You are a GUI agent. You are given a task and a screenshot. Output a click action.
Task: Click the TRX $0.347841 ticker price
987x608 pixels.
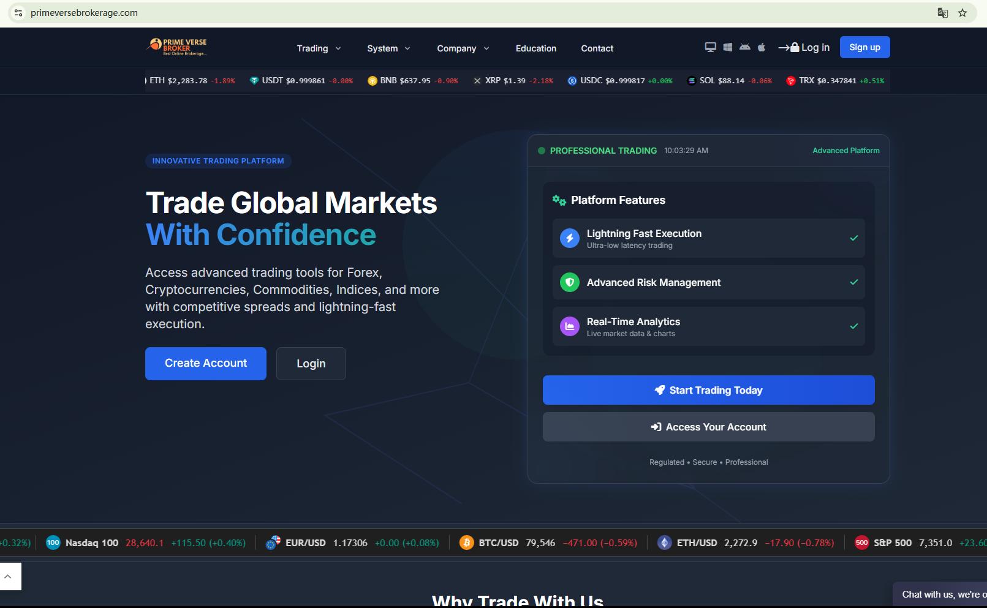837,81
